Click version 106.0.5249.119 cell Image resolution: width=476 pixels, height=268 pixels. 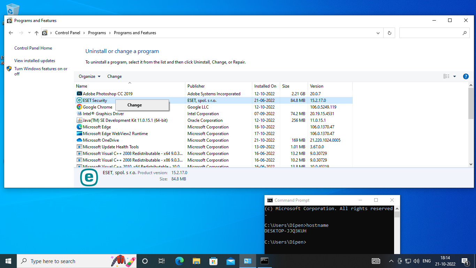[323, 107]
